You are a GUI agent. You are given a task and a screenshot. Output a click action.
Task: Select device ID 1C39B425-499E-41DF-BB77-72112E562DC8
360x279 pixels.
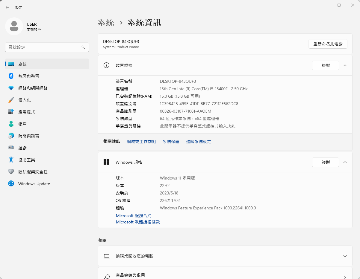pyautogui.click(x=199, y=104)
